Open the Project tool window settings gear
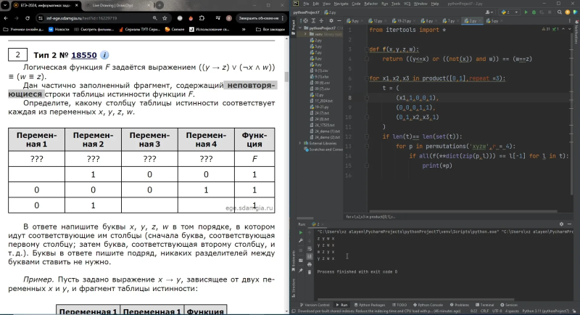Viewport: 580px width, 315px height. tap(331, 21)
